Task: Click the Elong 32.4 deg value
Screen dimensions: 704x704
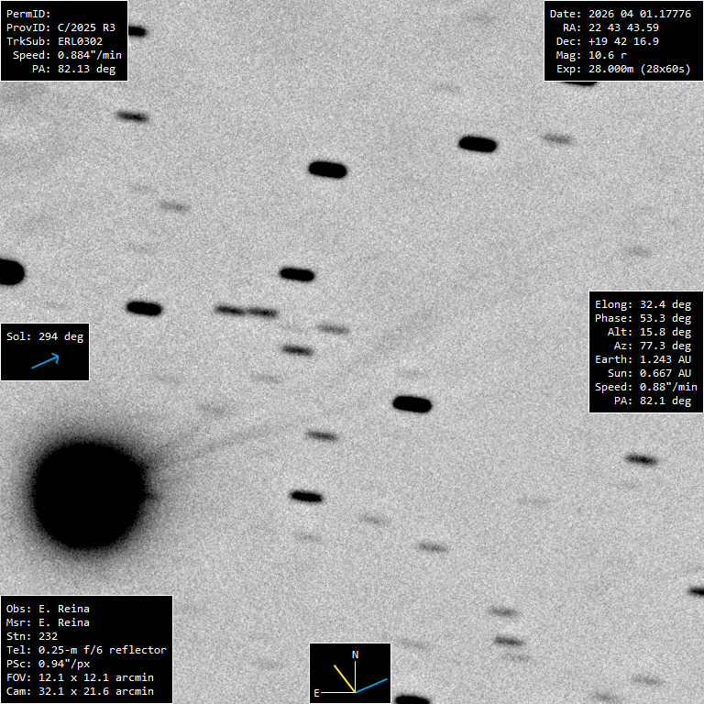Action: coord(643,304)
